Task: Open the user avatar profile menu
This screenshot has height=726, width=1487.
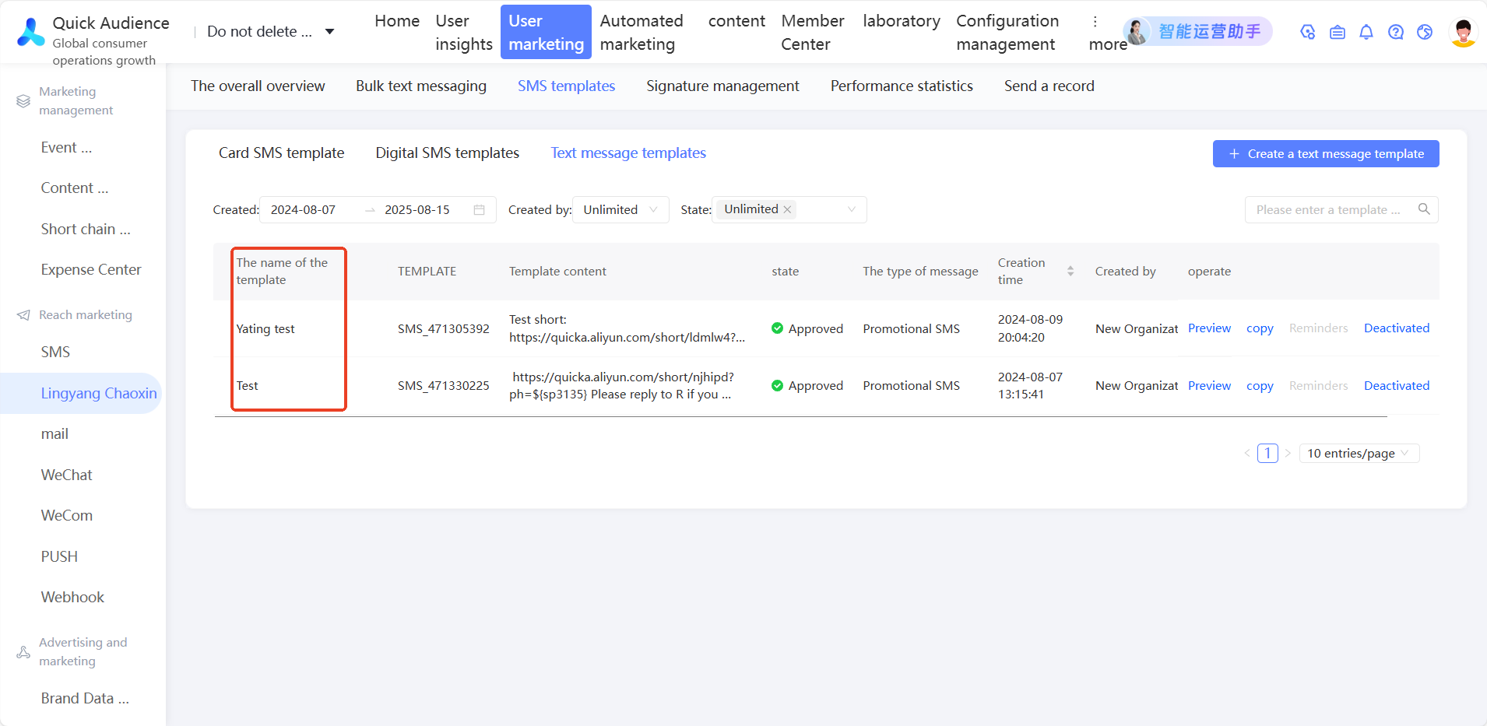Action: tap(1463, 32)
